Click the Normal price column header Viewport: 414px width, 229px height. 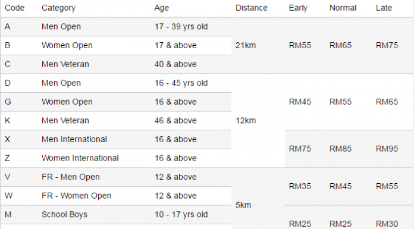point(343,8)
